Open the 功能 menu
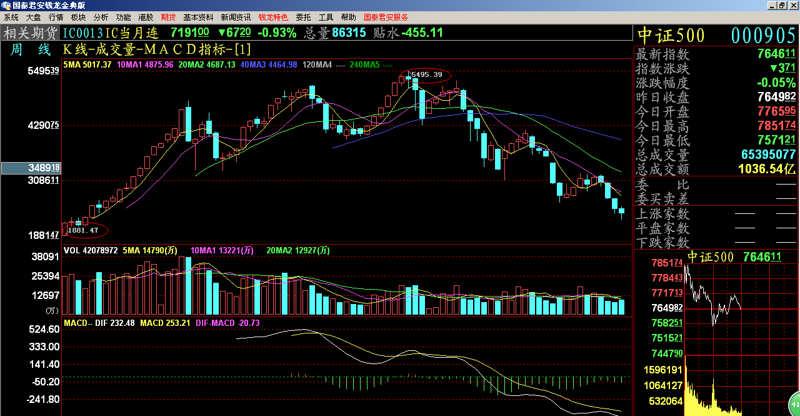The image size is (800, 416). 123,18
